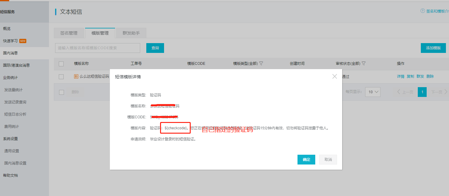Screen dimensions: 449x196
Task: Click the 模版CODE column header
Action: [196, 64]
